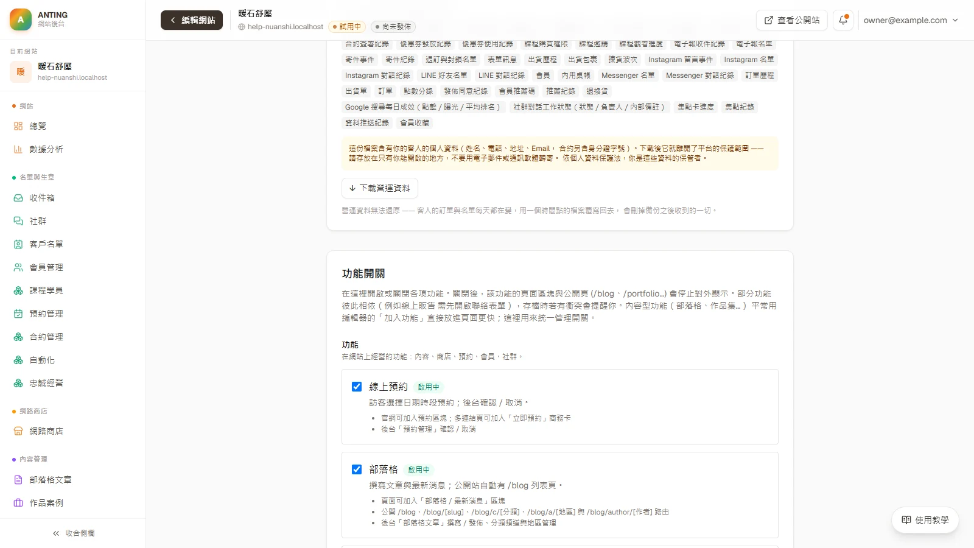Uncheck the 部落格 feature checkbox
Image resolution: width=974 pixels, height=548 pixels.
click(357, 469)
